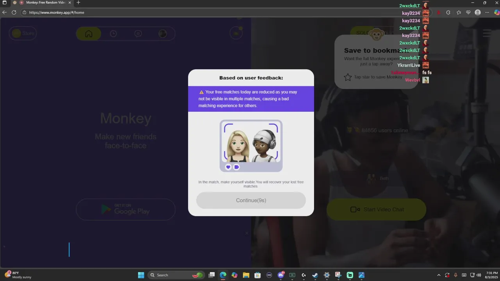Click the taskbar Search box
The width and height of the screenshot is (500, 281).
177,275
